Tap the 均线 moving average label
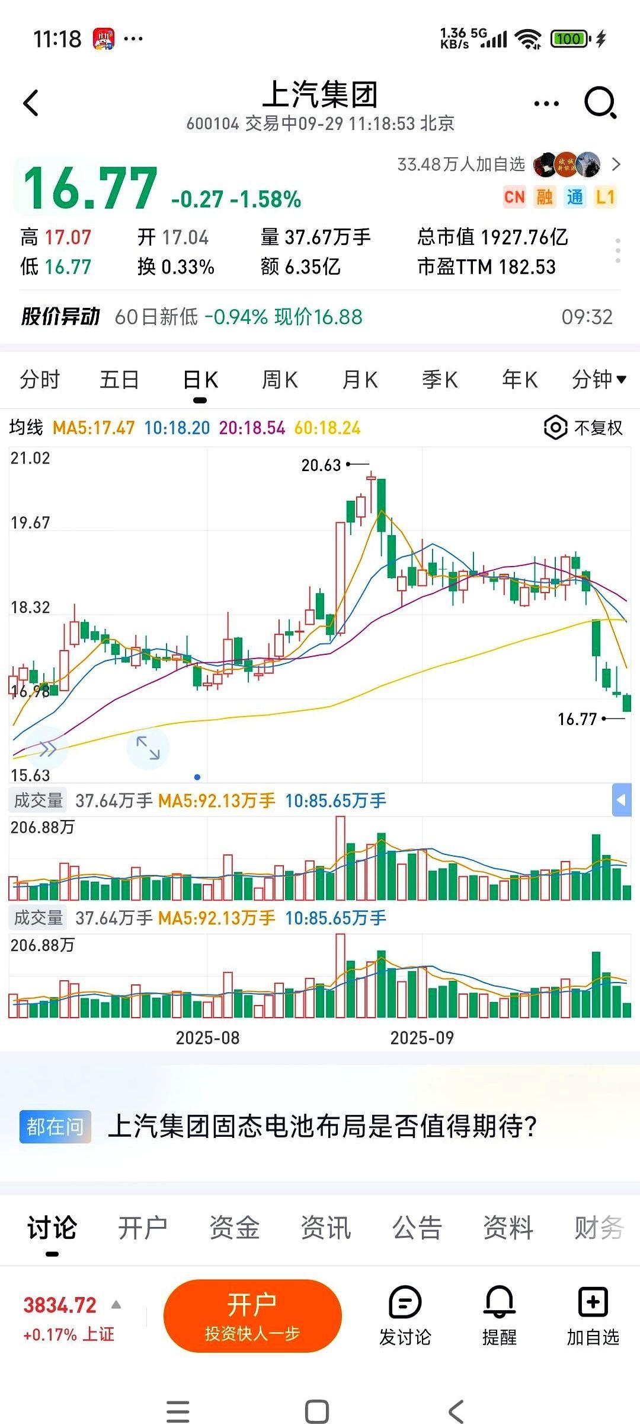The image size is (640, 1424). [x=26, y=428]
